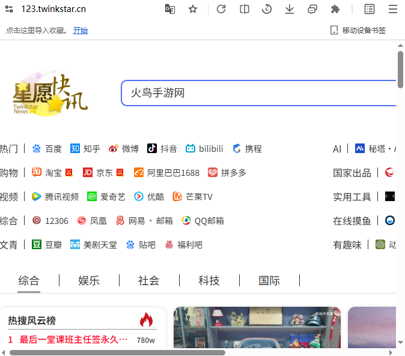The height and width of the screenshot is (356, 405).
Task: Focus the search box containing 火鸟手游网
Action: pos(258,93)
